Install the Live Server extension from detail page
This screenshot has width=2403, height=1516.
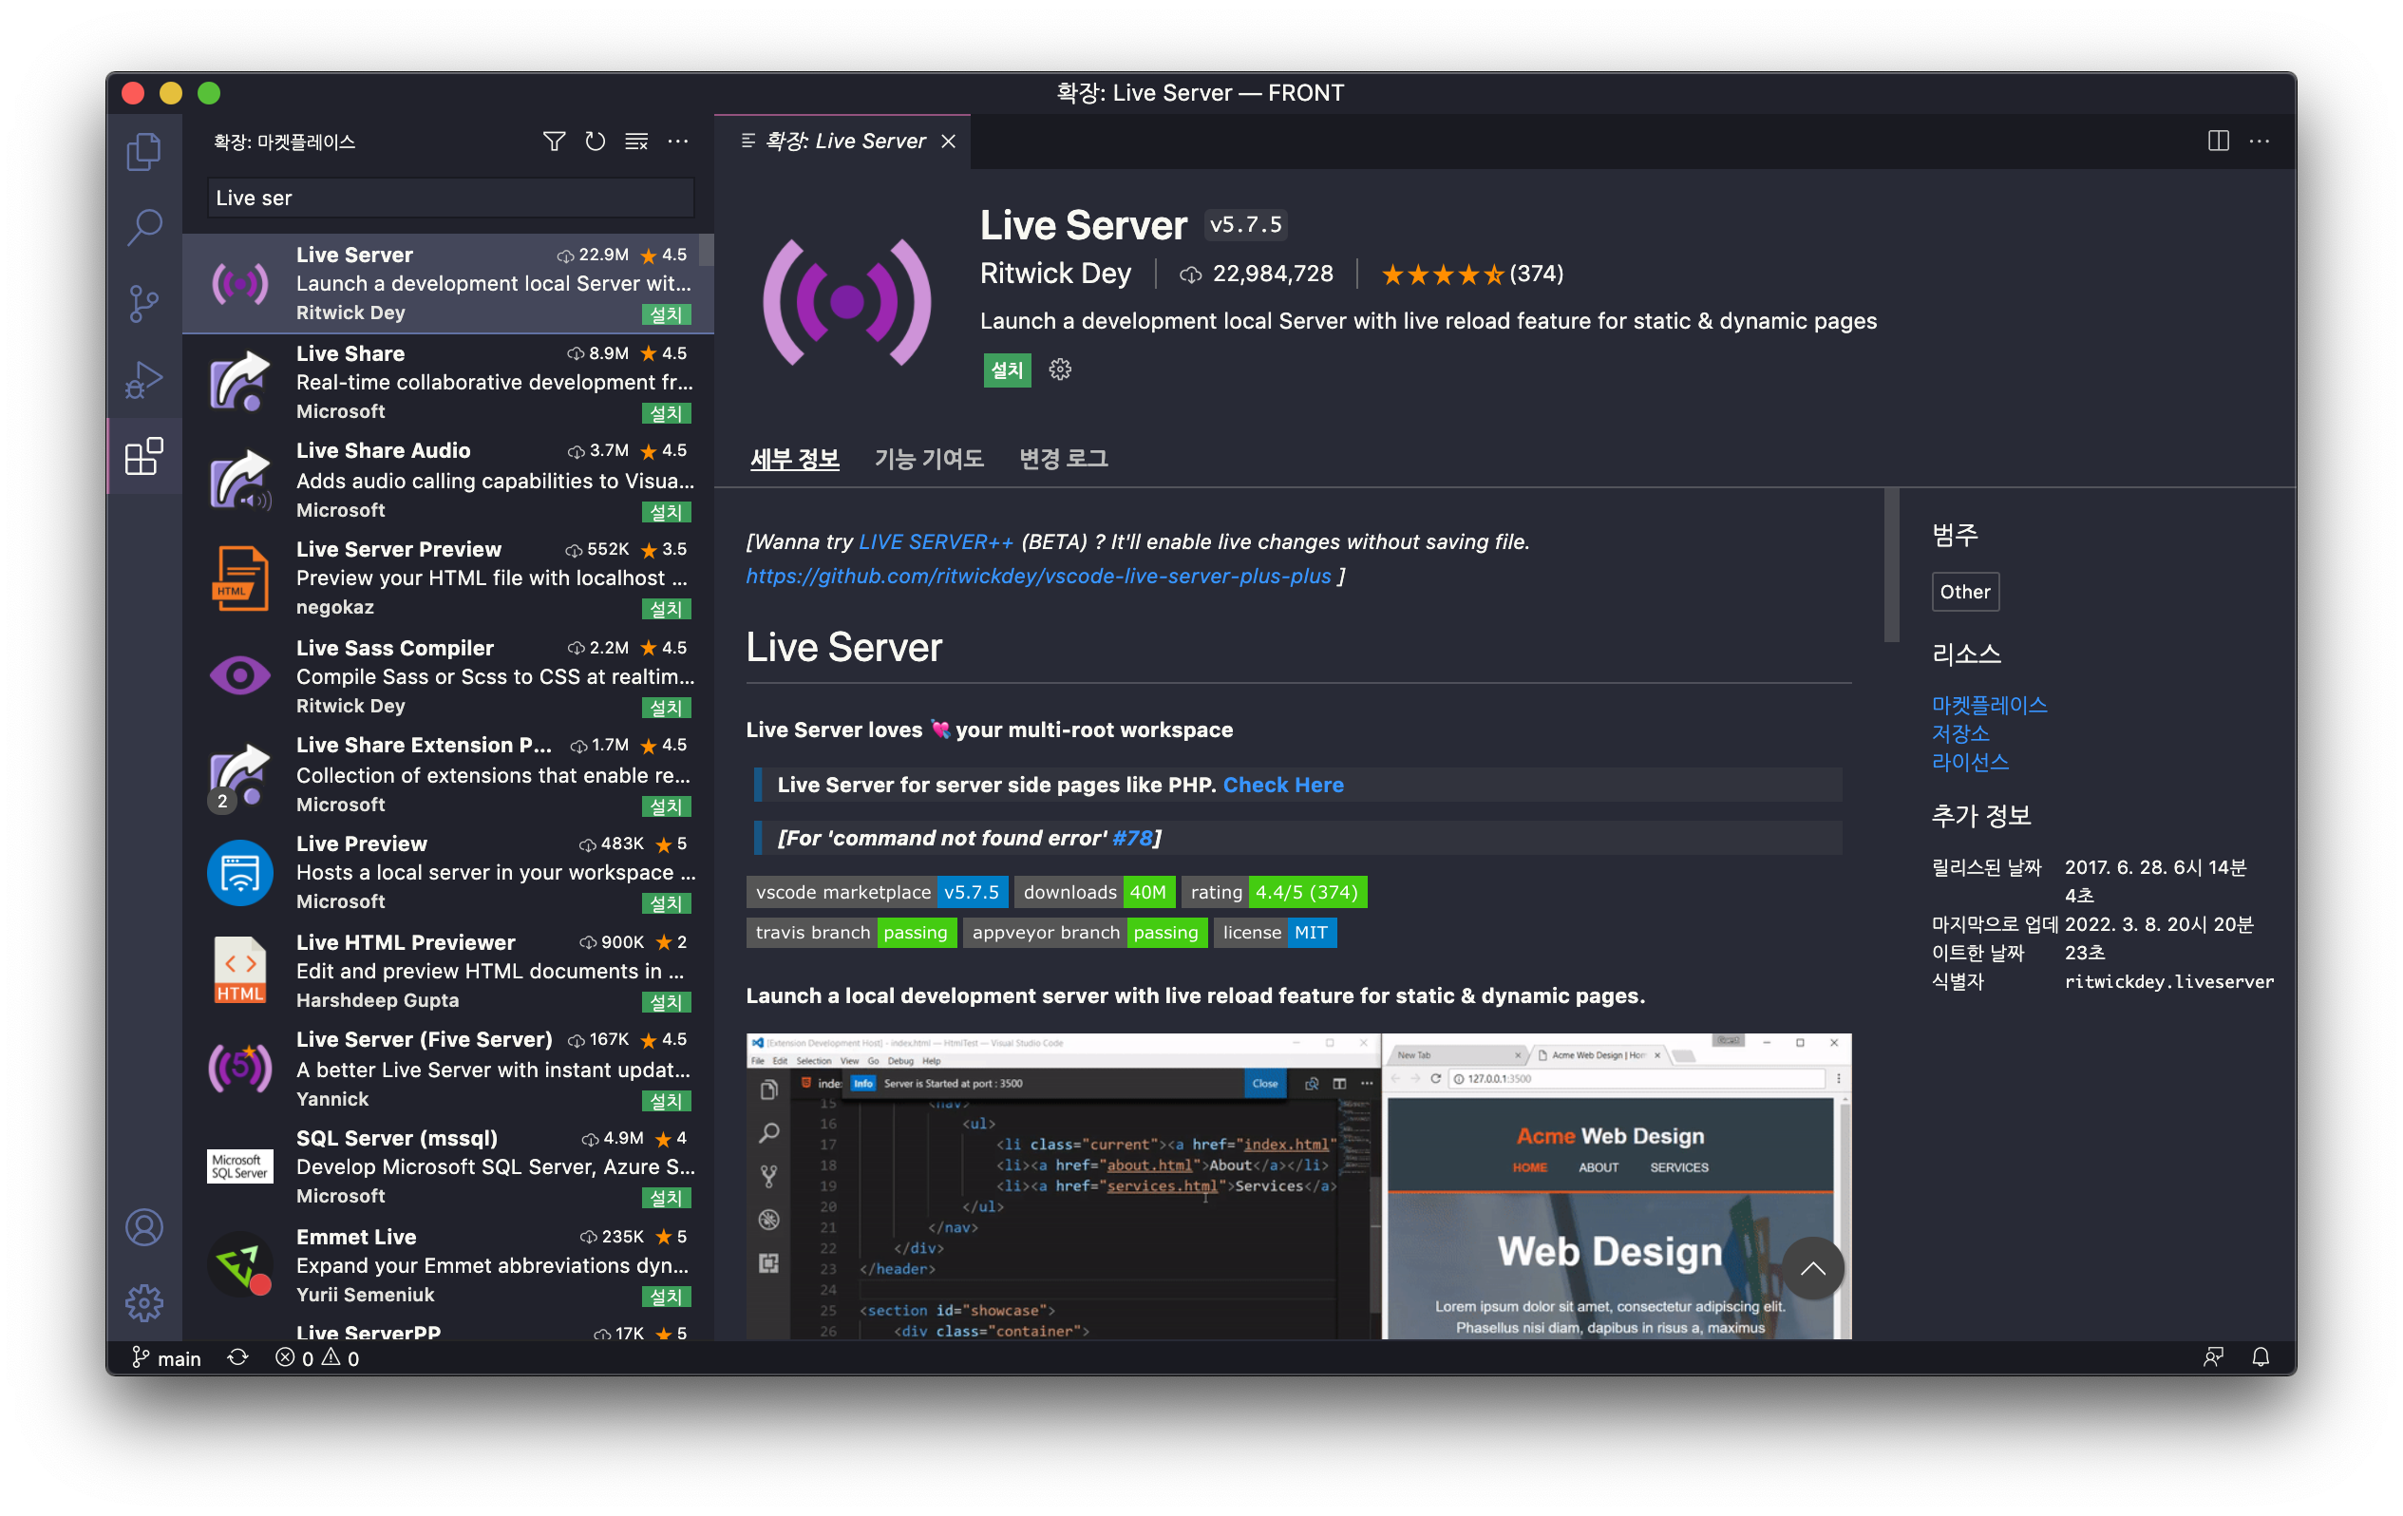pos(1007,370)
